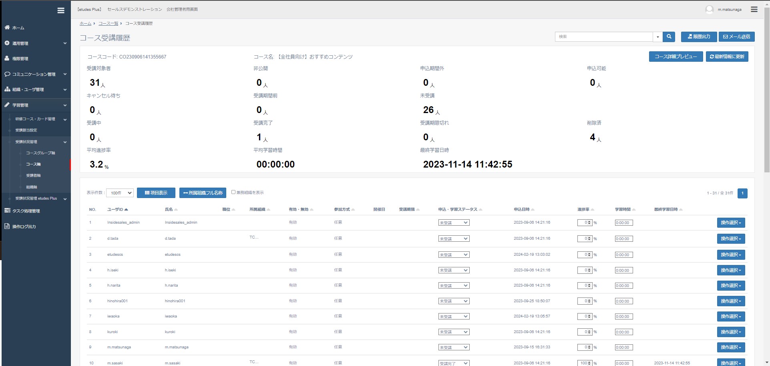Click study time field for m.matsunaga row
This screenshot has width=770, height=366.
tap(624, 347)
